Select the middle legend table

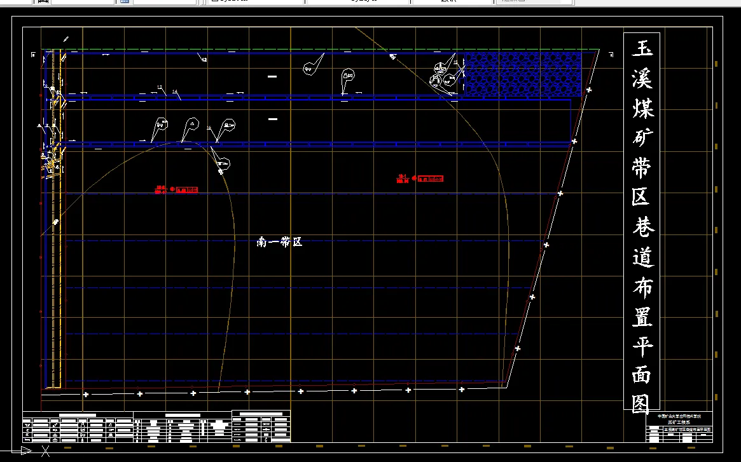[x=183, y=427]
